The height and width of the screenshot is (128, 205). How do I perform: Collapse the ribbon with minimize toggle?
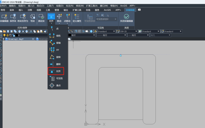tap(139, 10)
